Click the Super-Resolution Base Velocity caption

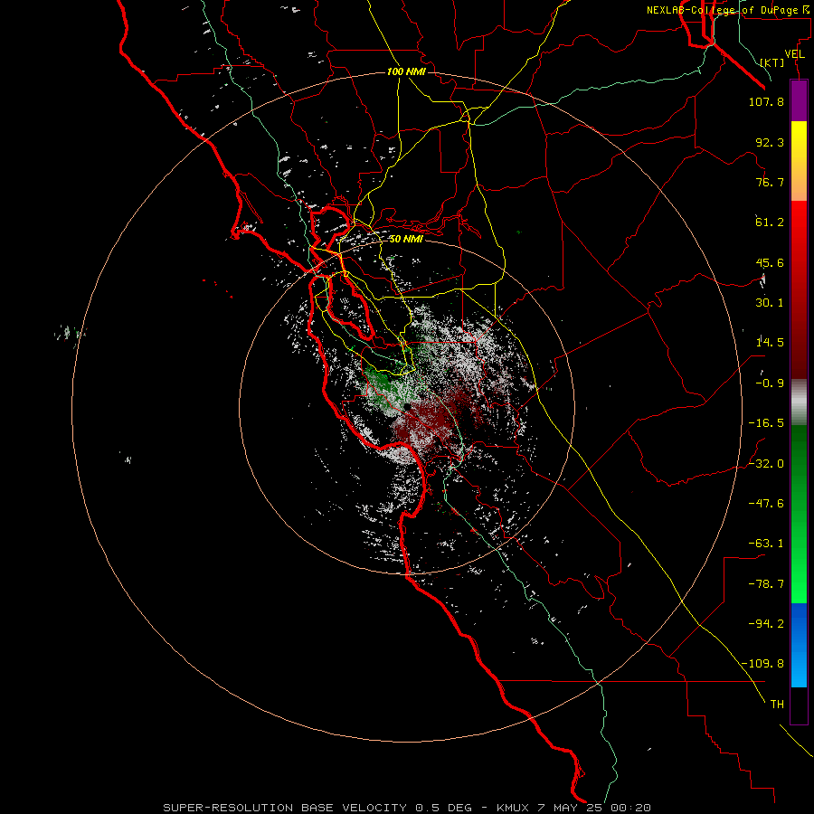[x=407, y=808]
